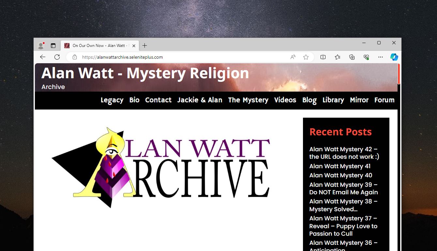Open The Mystery menu item

(x=248, y=100)
